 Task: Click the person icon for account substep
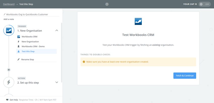[19, 46]
